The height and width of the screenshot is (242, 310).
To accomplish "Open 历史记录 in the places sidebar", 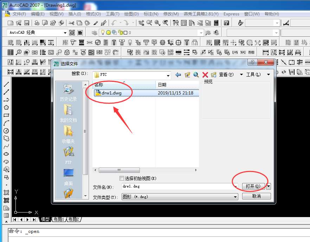I will pos(69,92).
